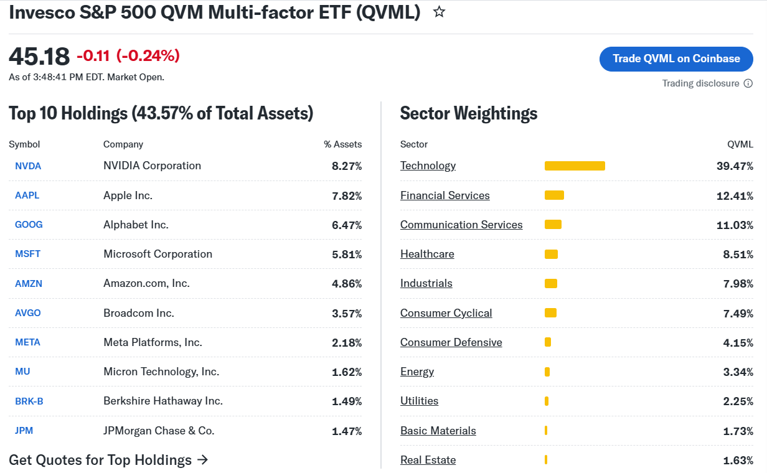Open the Healthcare sector link
Image resolution: width=767 pixels, height=473 pixels.
(427, 254)
